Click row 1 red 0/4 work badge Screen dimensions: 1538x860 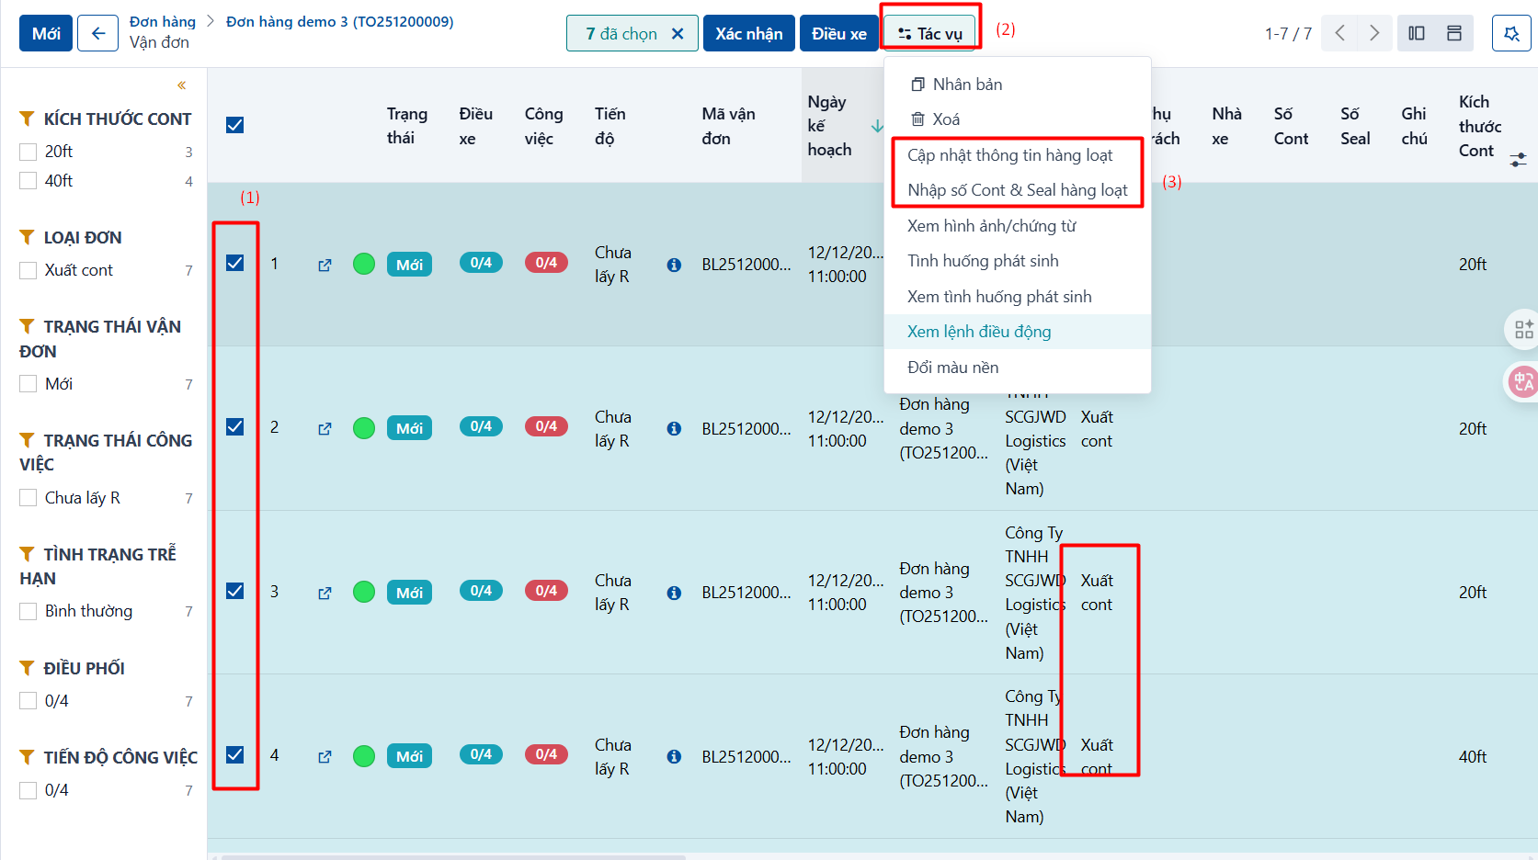(x=546, y=263)
